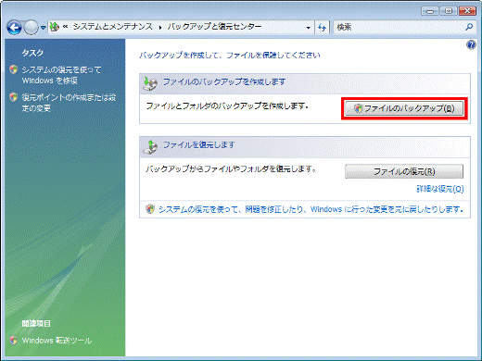Click the 関連項目 sidebar heading
The image size is (482, 361).
[x=36, y=323]
